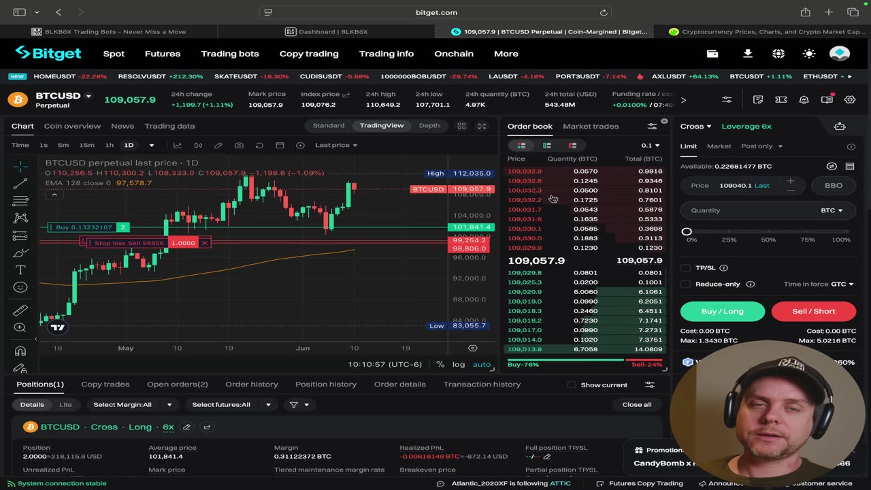Click the chart multi-layout grid icon
871x490 pixels.
pos(461,126)
